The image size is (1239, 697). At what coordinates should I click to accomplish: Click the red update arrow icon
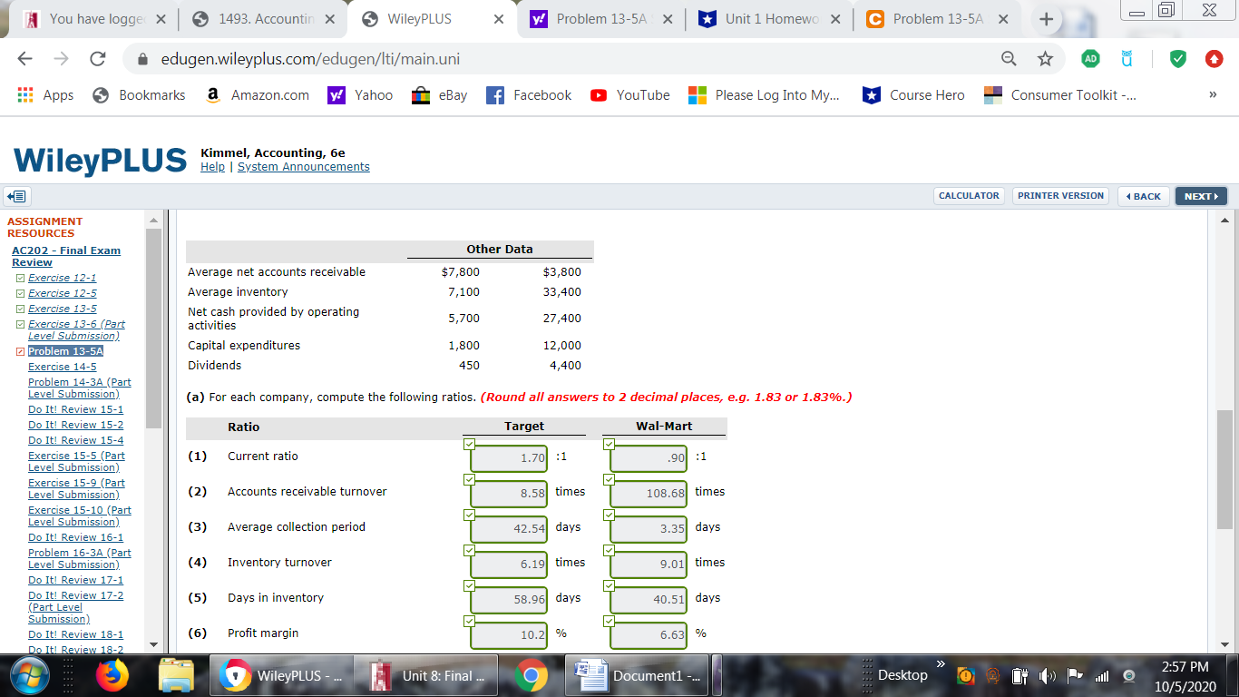[1214, 59]
